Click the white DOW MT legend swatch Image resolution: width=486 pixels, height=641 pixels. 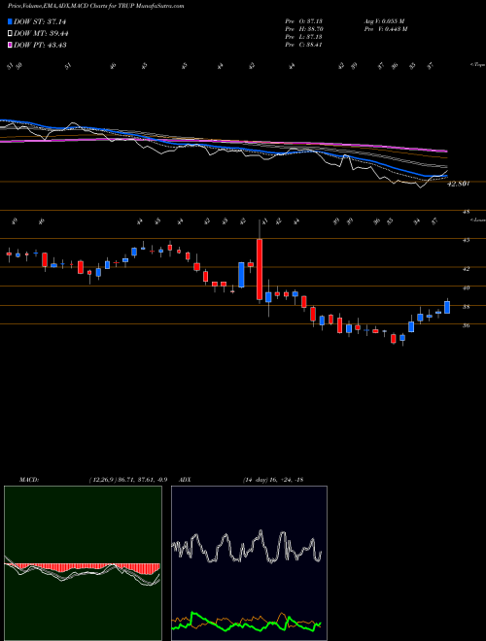pyautogui.click(x=10, y=33)
